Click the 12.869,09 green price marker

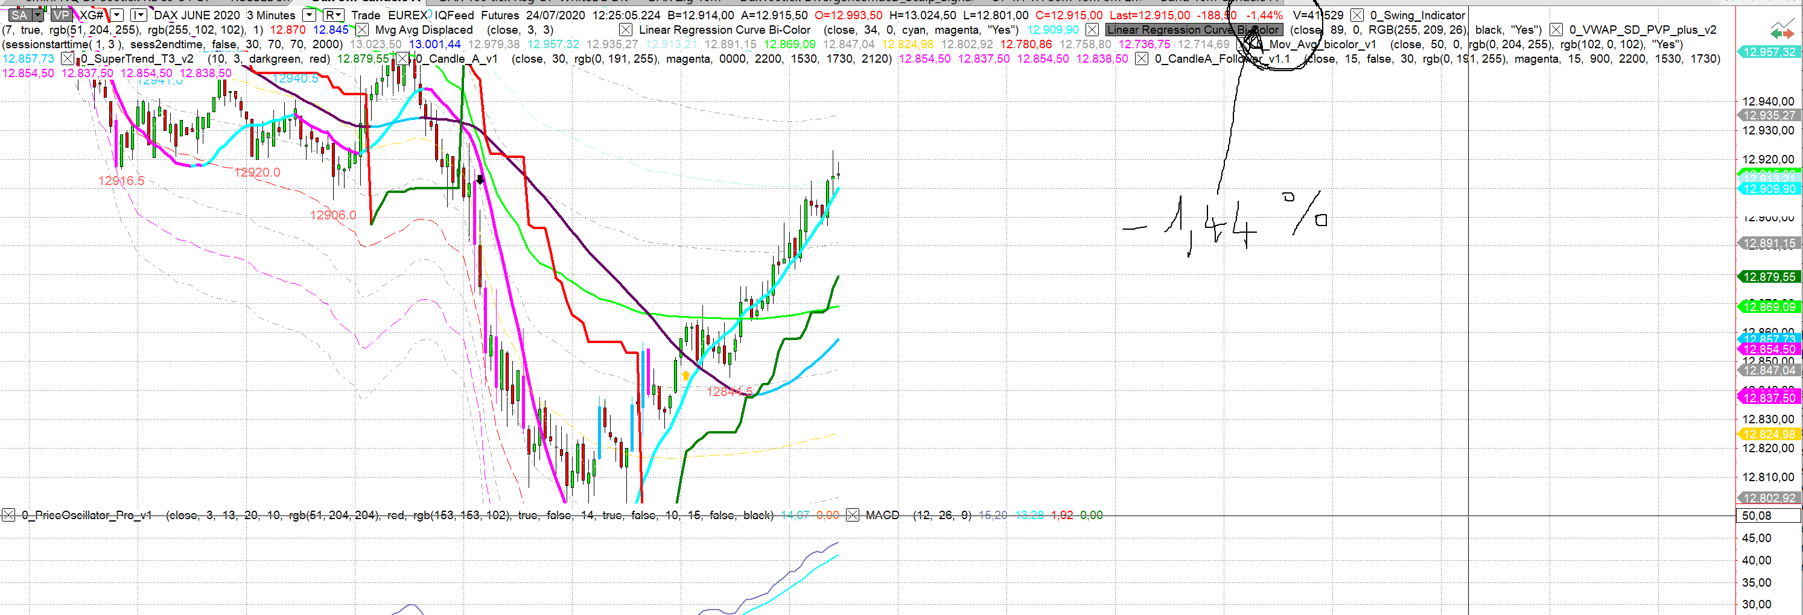(x=1769, y=307)
